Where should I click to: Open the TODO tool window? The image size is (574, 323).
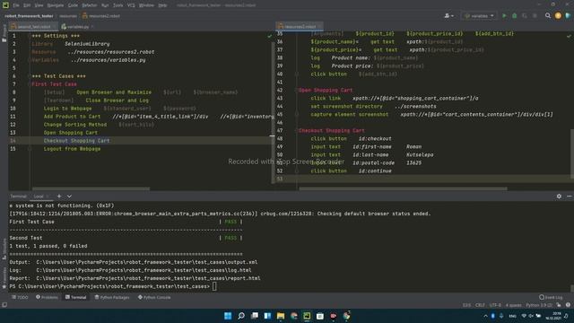(20, 297)
